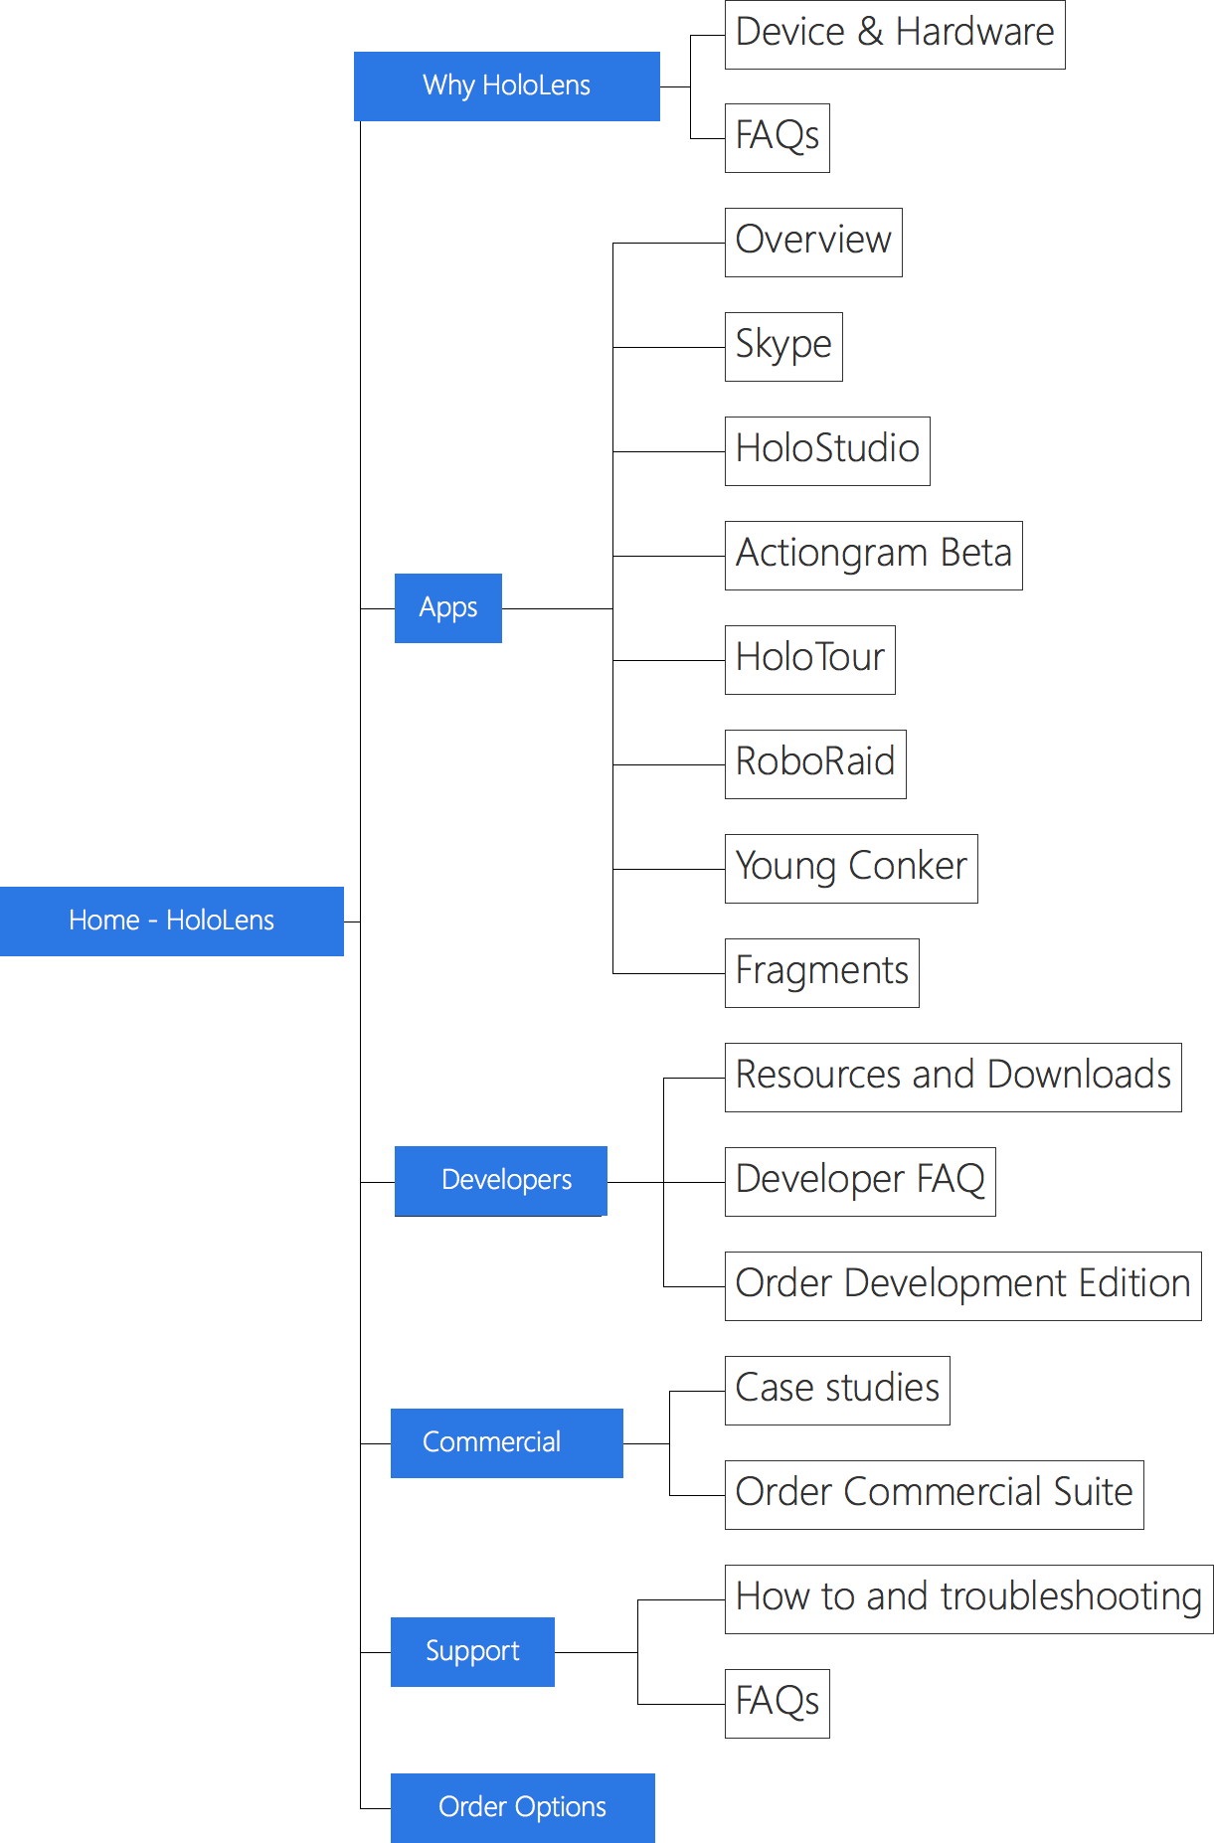Click the Why HoloLens node
This screenshot has width=1214, height=1843.
(506, 86)
